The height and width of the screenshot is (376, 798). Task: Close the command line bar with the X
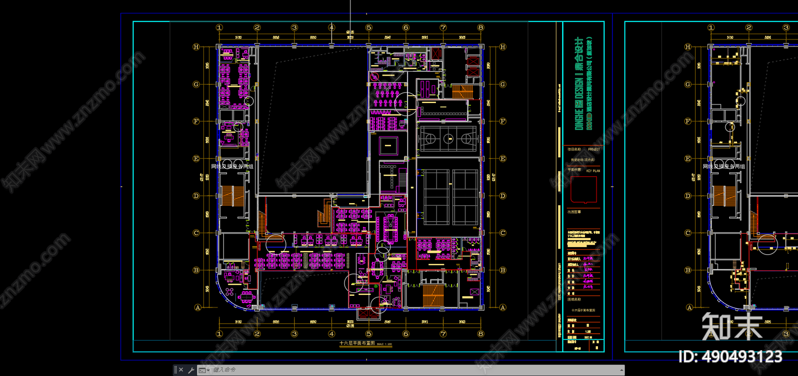(x=181, y=370)
